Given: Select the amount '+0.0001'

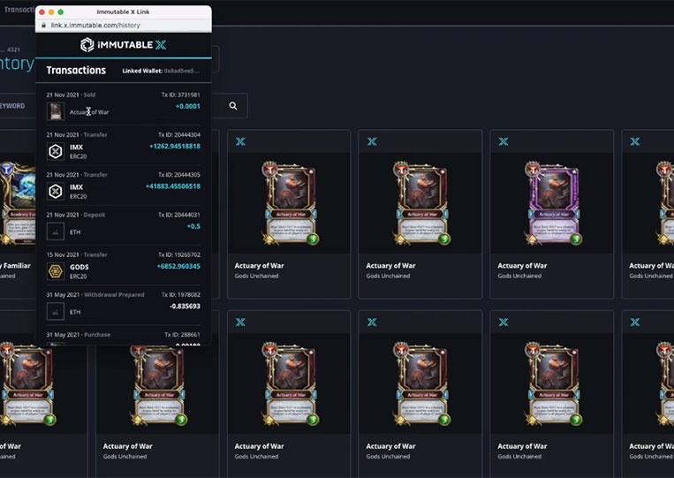Looking at the screenshot, I should point(188,106).
